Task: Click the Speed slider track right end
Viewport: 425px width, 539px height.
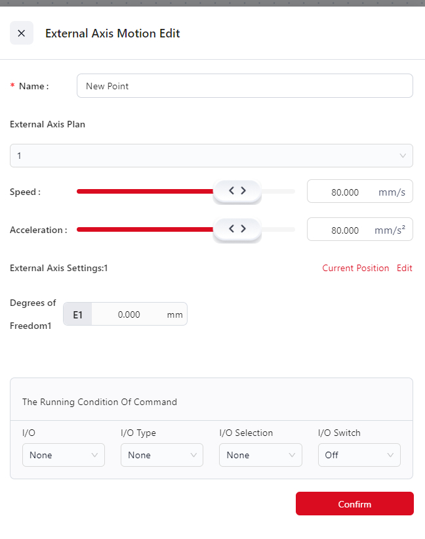Action: [x=291, y=192]
